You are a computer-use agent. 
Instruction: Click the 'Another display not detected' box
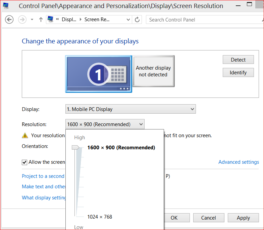pos(153,71)
